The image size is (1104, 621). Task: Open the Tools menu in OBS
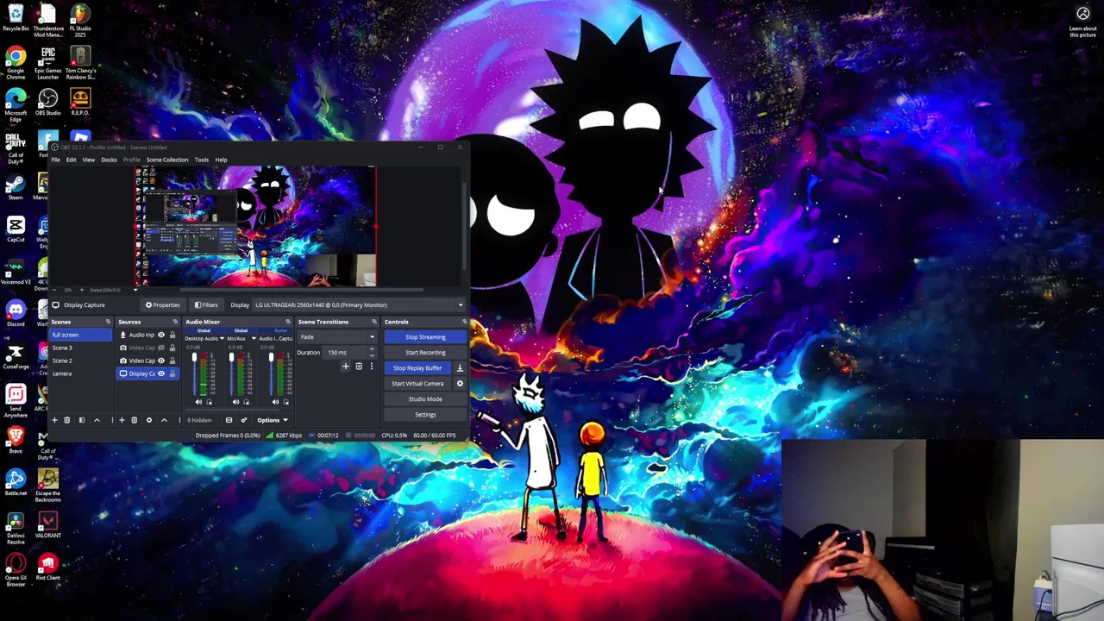tap(201, 160)
